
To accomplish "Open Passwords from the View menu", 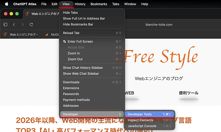I will coord(92,94).
